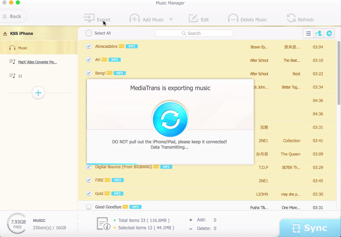Viewport: 341px width, 237px height.
Task: Click 2NE1 artist on FIRE row
Action: [x=263, y=181]
